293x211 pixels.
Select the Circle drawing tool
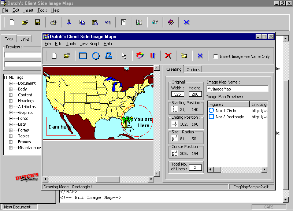[x=96, y=56]
